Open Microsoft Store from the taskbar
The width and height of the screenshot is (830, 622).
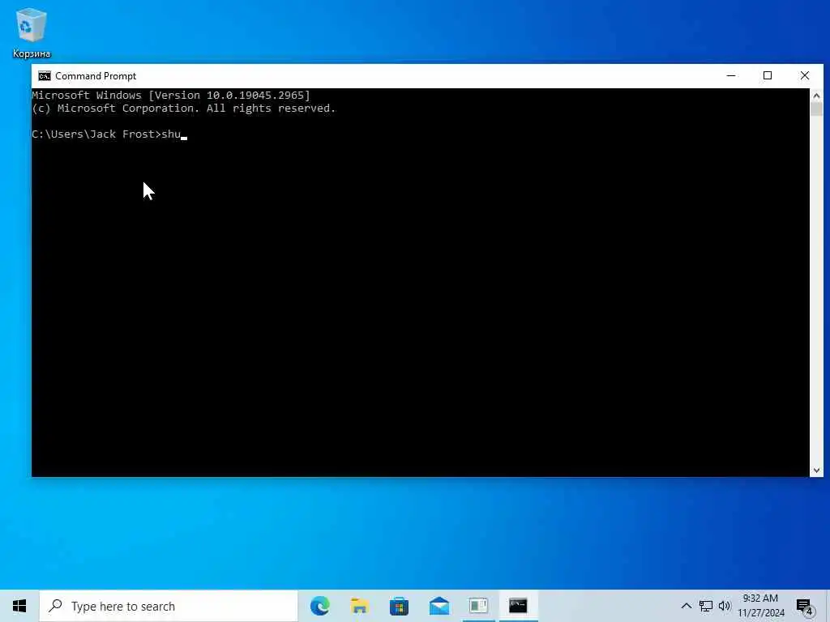399,606
